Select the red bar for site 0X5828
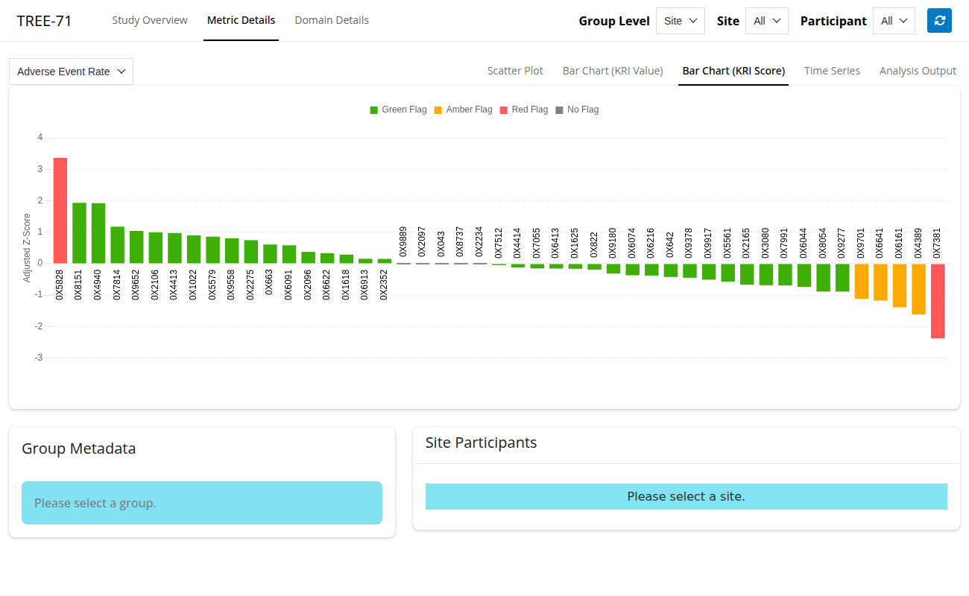This screenshot has height=596, width=969. pos(60,210)
